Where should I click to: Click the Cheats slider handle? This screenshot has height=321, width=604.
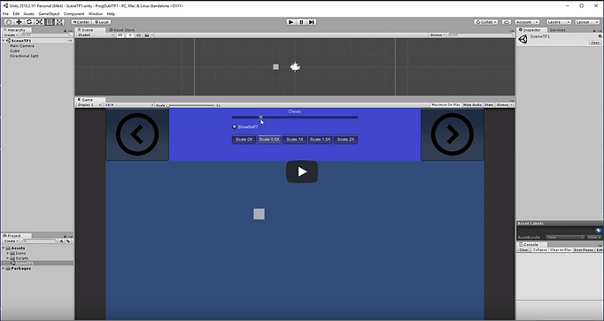(x=260, y=118)
